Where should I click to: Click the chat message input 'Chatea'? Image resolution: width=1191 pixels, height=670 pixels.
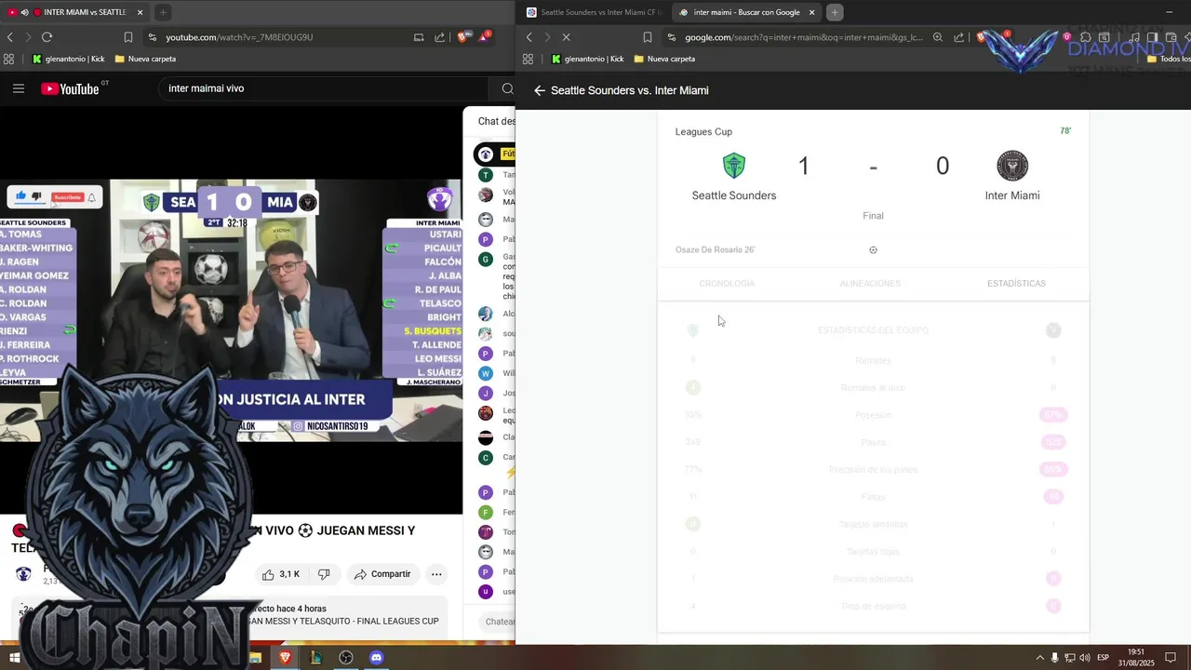coord(495,622)
